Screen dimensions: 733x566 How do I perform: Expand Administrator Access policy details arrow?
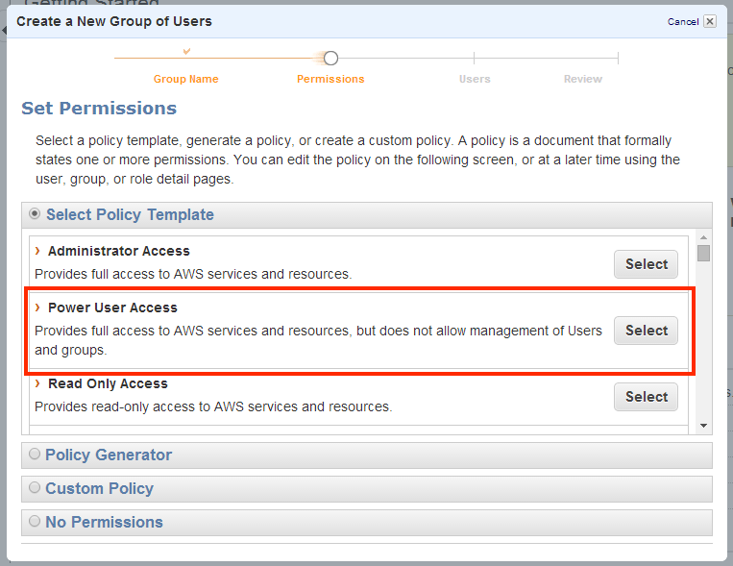click(37, 251)
